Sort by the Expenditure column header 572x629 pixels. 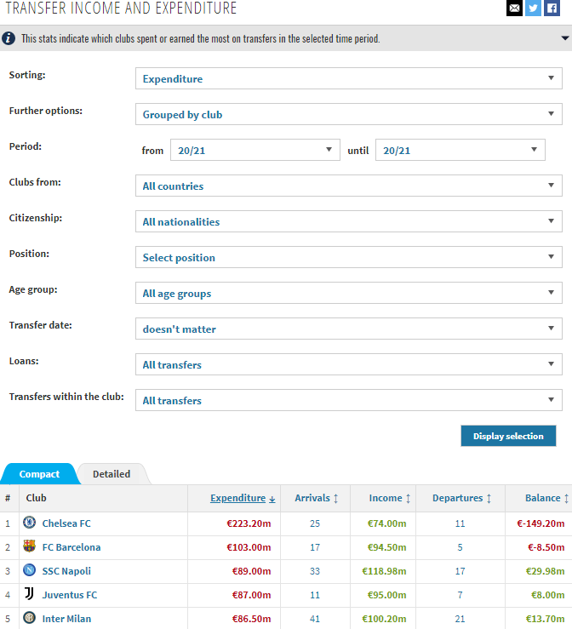(x=237, y=498)
